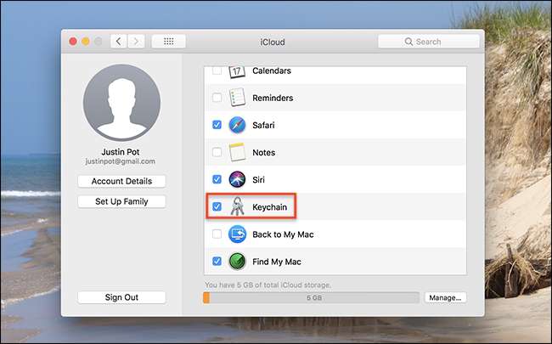The height and width of the screenshot is (344, 552).
Task: Click the Back to My Mac icon
Action: (237, 234)
